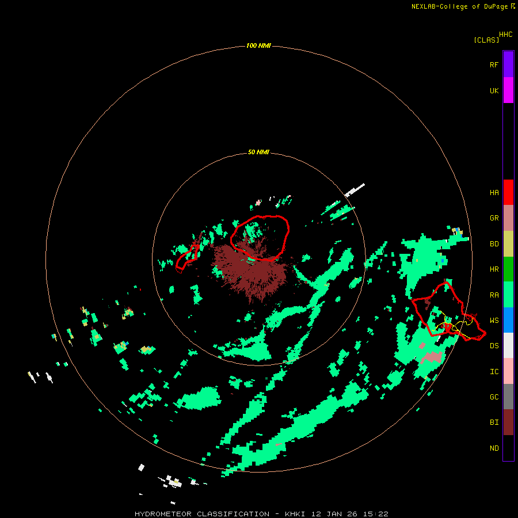The width and height of the screenshot is (518, 518).
Task: Click the IC pink legend swatch
Action: [x=508, y=371]
